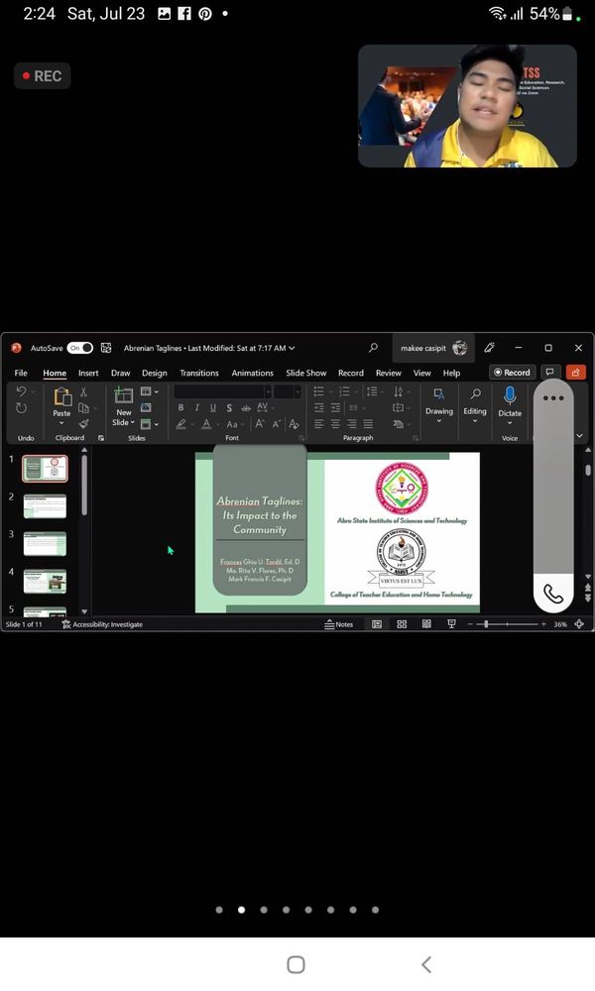The height and width of the screenshot is (991, 595).
Task: Switch to Slide Sorter view icon
Action: [x=402, y=624]
